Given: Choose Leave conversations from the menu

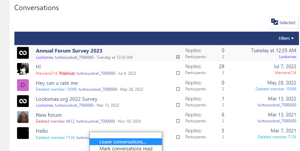Looking at the screenshot, I should 123,142.
